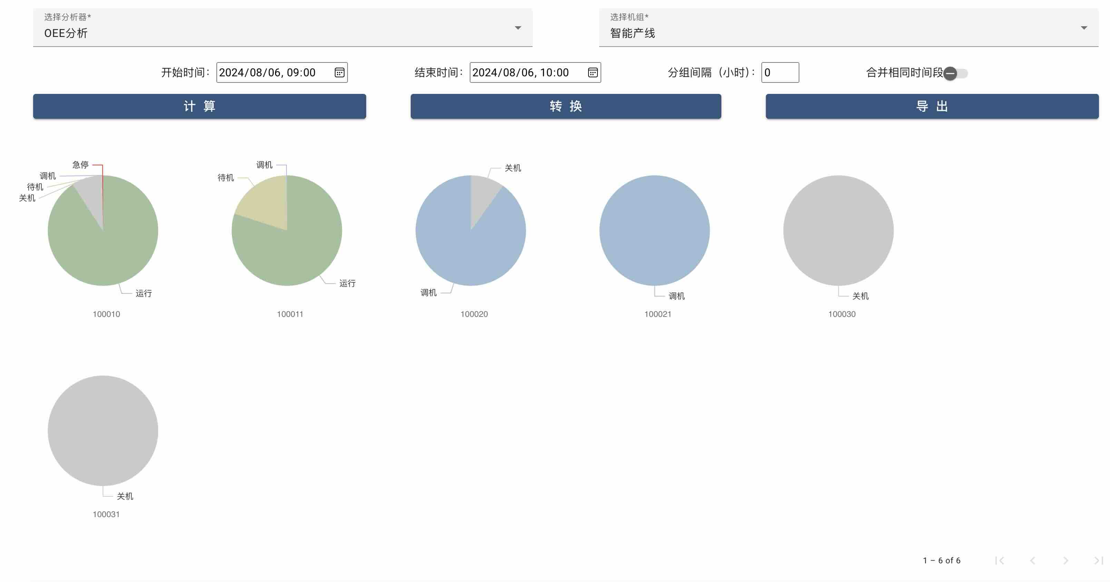Click the blue 调机 pie of chart 100021
This screenshot has width=1110, height=582.
654,231
